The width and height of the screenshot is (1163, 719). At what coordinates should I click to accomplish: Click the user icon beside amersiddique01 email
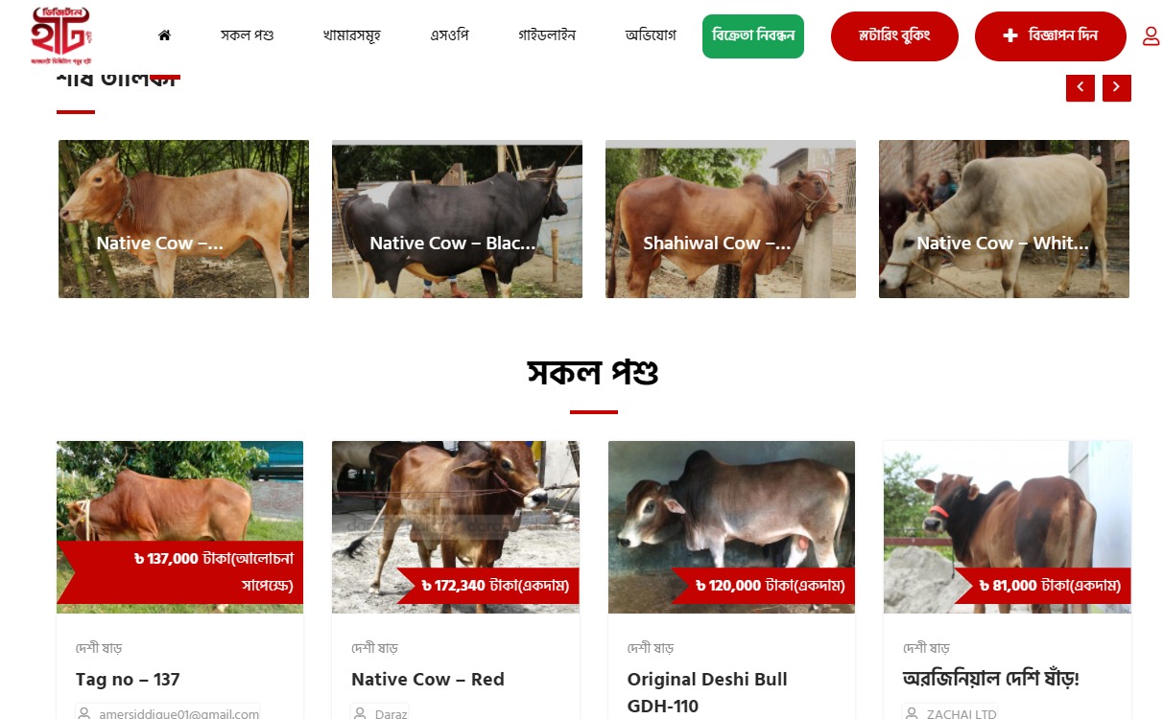tap(84, 714)
